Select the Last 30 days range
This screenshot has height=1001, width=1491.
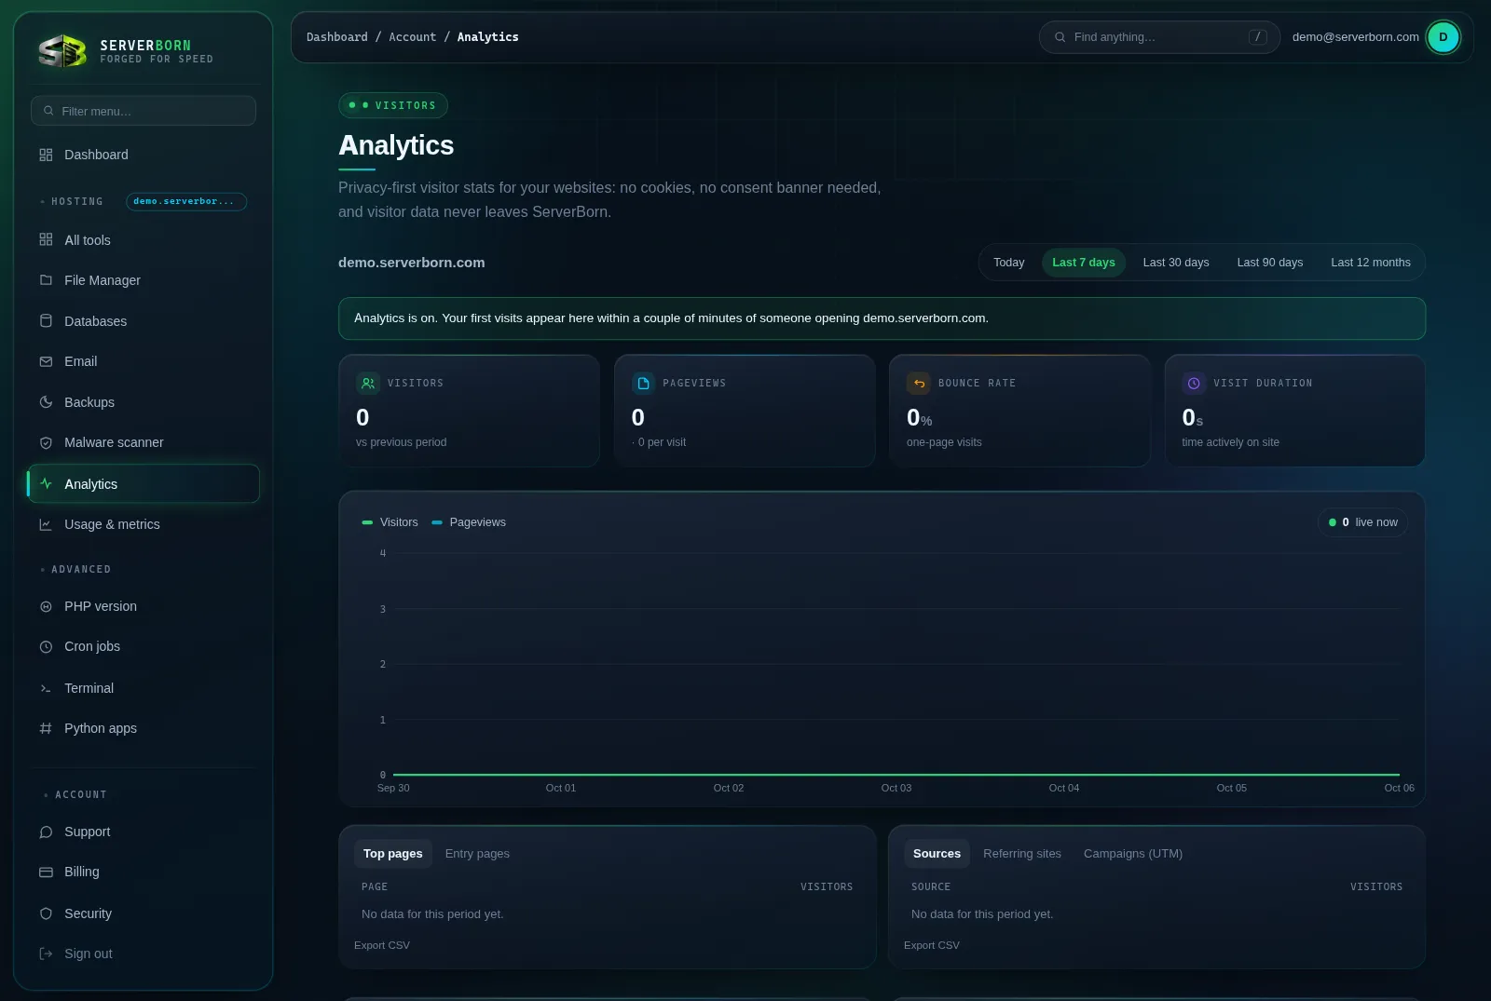coord(1176,263)
